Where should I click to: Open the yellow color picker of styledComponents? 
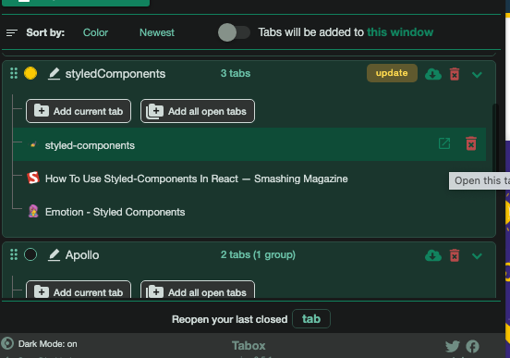pyautogui.click(x=30, y=73)
